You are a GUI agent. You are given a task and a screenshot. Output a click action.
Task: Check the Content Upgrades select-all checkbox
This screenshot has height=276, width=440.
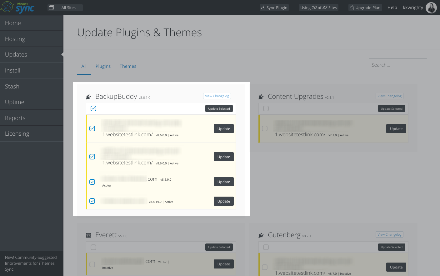click(266, 108)
